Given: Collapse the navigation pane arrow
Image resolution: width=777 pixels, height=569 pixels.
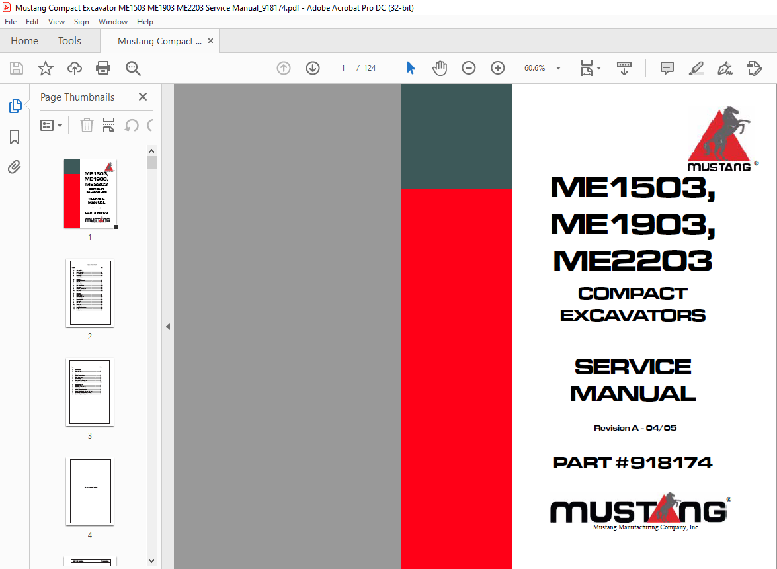Looking at the screenshot, I should pos(168,326).
